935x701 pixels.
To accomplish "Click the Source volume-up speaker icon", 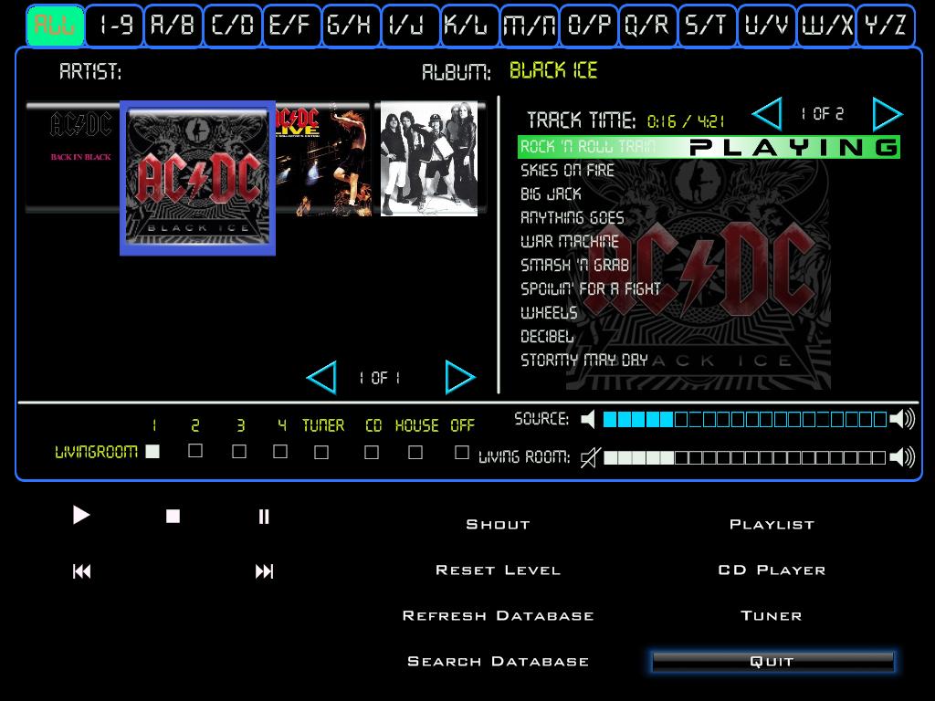I will coord(901,420).
